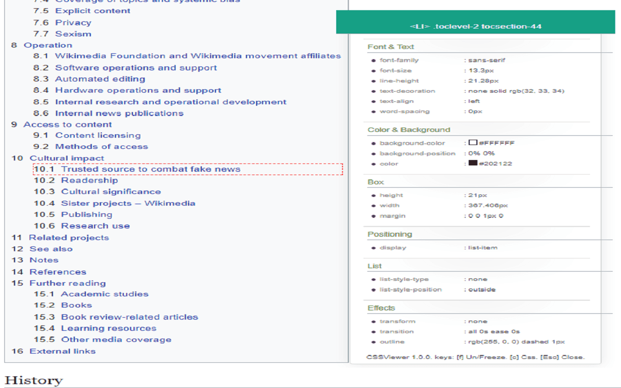This screenshot has height=388, width=621.
Task: Collapse the Effects section
Action: click(381, 307)
